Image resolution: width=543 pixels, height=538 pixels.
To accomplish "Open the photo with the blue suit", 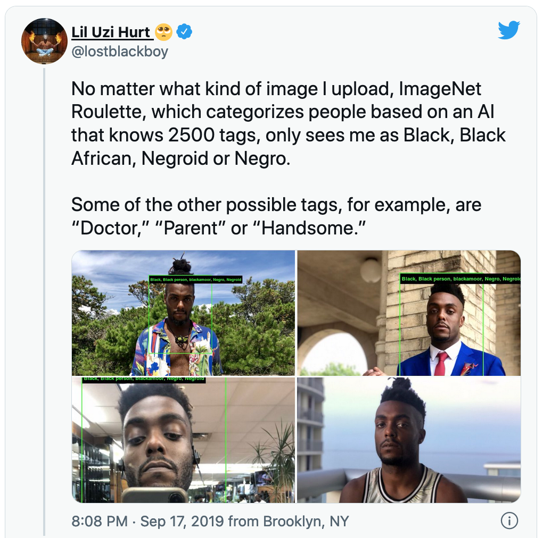I will pyautogui.click(x=409, y=313).
